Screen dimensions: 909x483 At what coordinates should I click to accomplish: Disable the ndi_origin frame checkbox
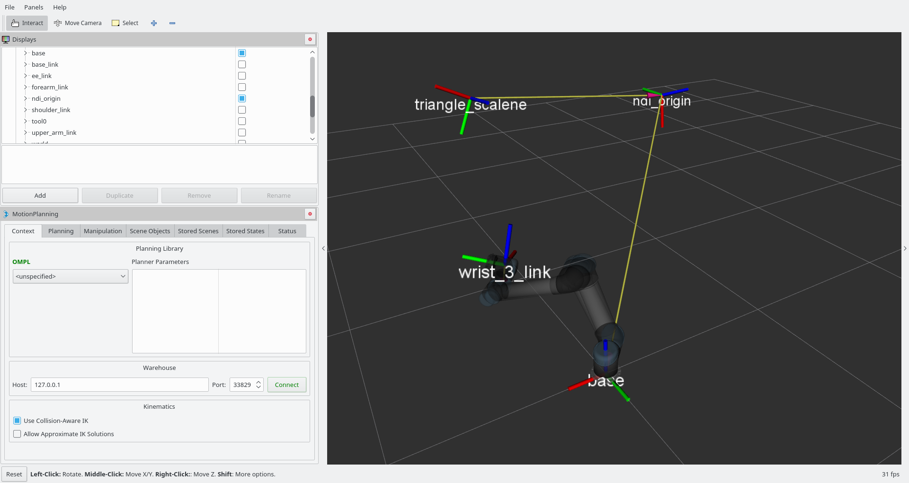pyautogui.click(x=242, y=98)
